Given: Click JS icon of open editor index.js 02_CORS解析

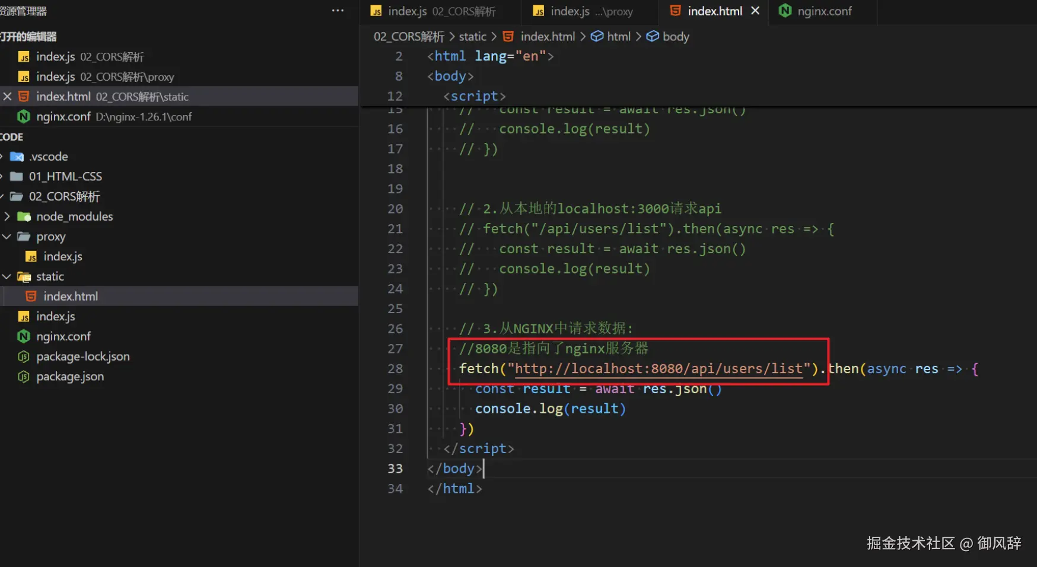Looking at the screenshot, I should pos(24,57).
